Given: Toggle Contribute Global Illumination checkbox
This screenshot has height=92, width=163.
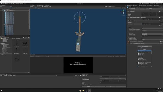Looking at the screenshot, I should pyautogui.click(x=142, y=29).
